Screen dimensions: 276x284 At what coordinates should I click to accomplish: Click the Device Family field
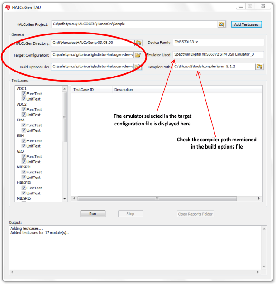pyautogui.click(x=218, y=42)
